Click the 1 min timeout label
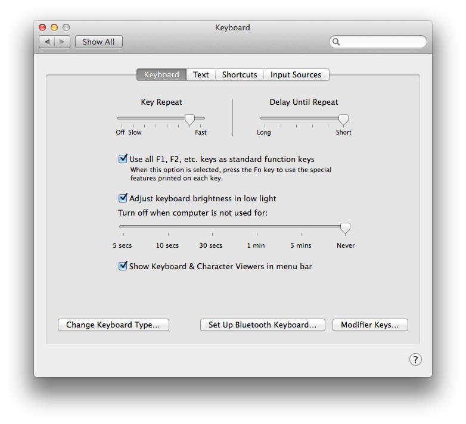 (x=256, y=245)
